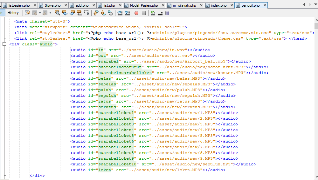Jump to Previous Bookmark icon
Image resolution: width=318 pixels, height=180 pixels.
pyautogui.click(x=96, y=13)
